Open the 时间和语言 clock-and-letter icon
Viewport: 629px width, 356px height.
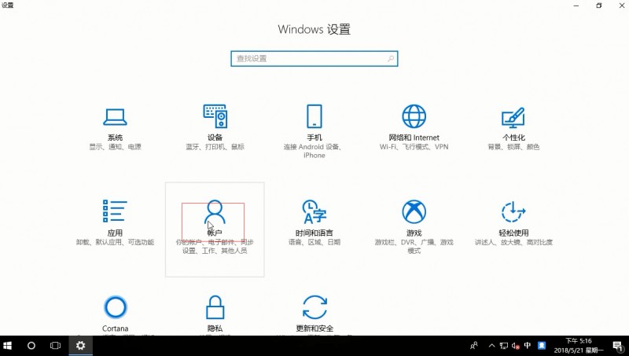tap(314, 211)
